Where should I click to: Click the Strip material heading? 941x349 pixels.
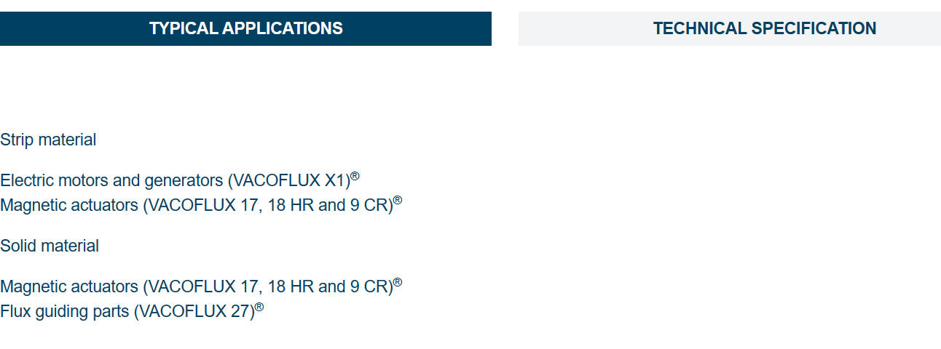pyautogui.click(x=48, y=140)
